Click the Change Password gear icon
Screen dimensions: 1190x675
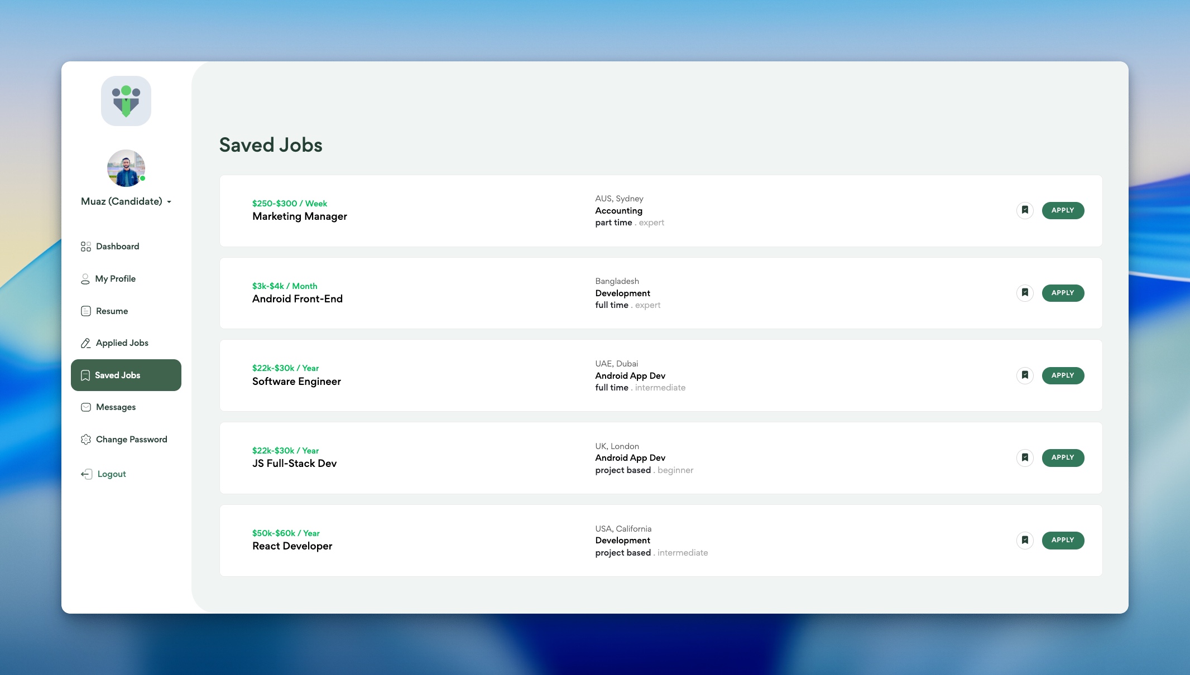click(x=86, y=440)
